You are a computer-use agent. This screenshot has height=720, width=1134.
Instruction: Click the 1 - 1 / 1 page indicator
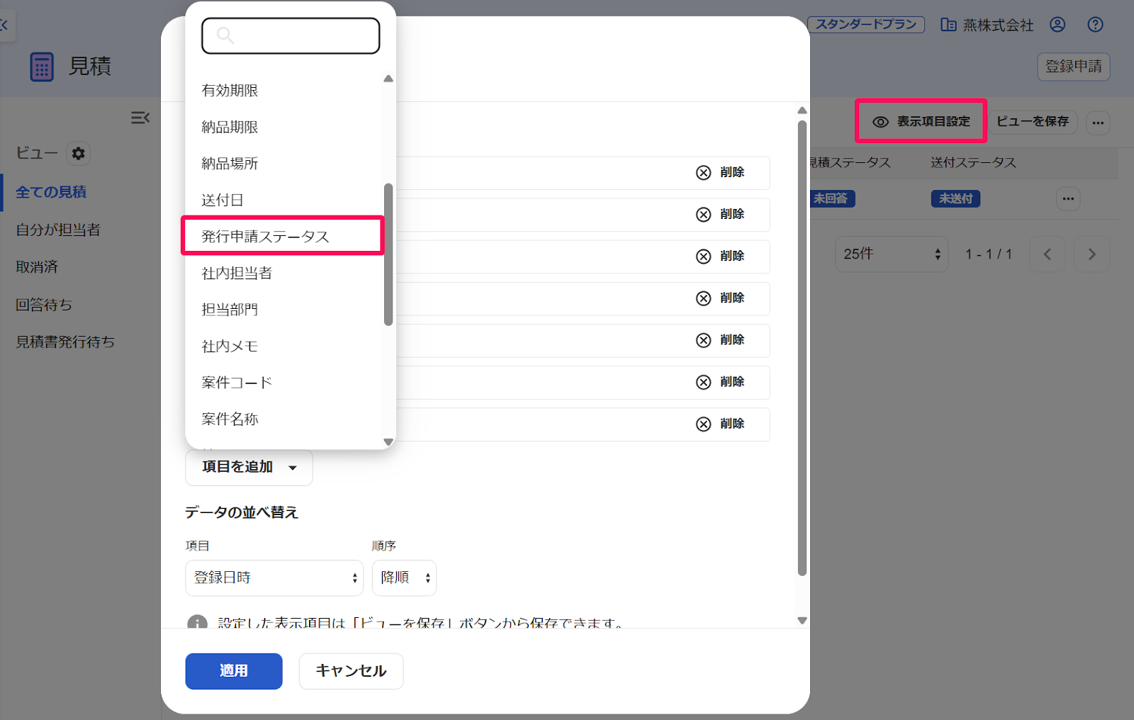tap(989, 254)
